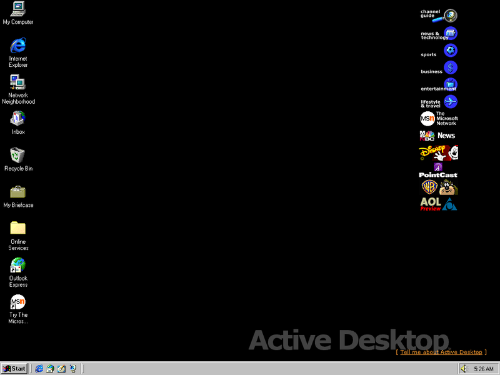This screenshot has height=375, width=500.
Task: Launch the Outlook Express desktop shortcut
Action: pos(18,272)
